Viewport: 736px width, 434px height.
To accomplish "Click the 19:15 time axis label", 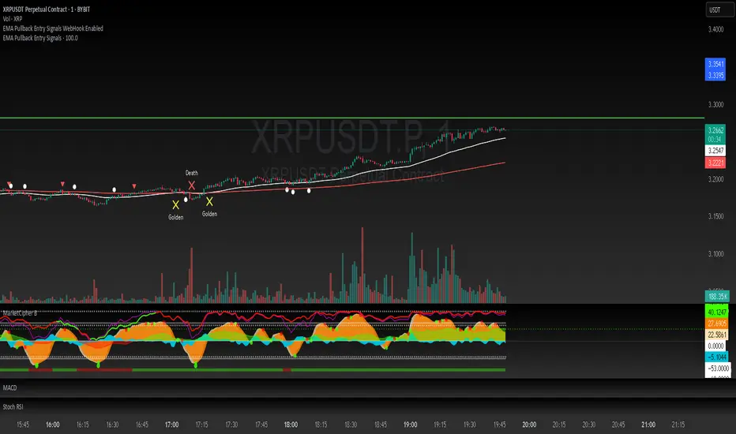I will pyautogui.click(x=440, y=425).
